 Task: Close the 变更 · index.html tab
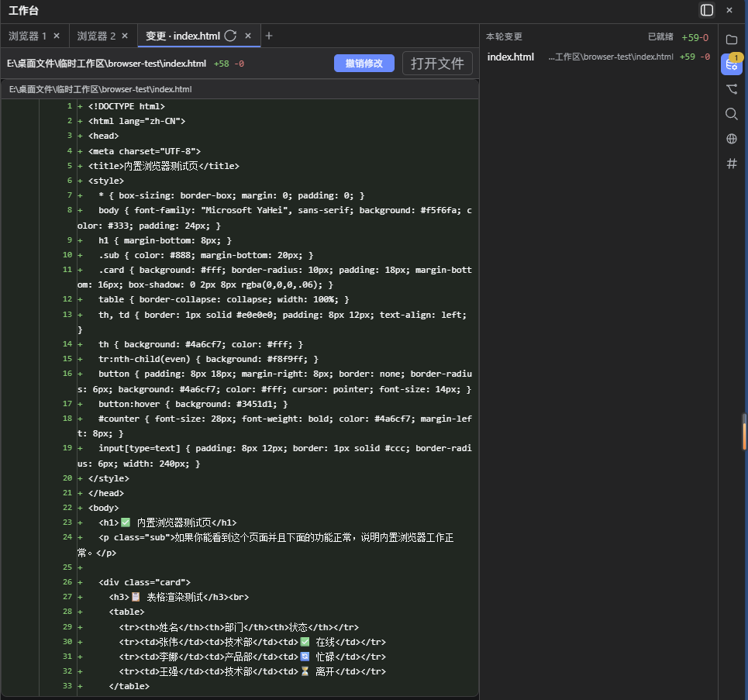[248, 36]
